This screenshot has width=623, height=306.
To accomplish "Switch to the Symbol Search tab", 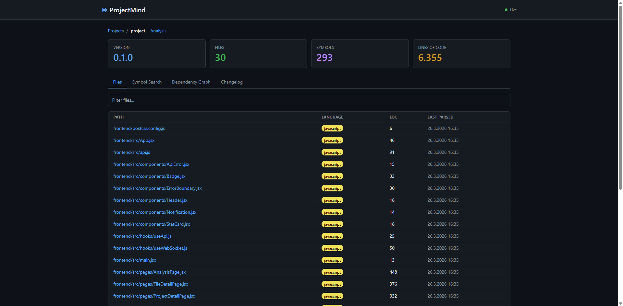I will tap(147, 82).
